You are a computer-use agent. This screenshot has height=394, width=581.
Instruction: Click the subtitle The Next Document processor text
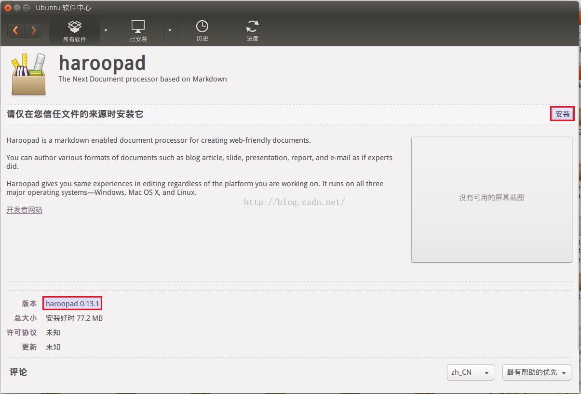(143, 79)
